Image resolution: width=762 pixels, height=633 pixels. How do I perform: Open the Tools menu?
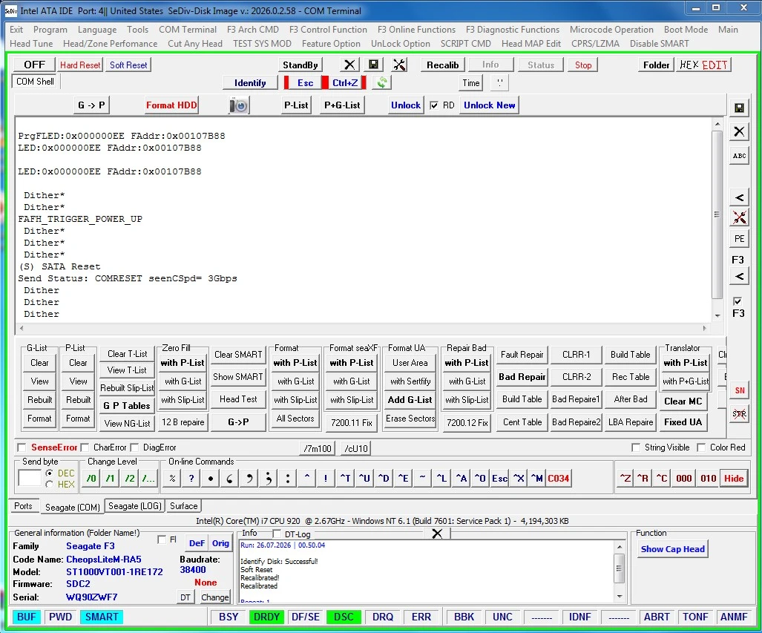pos(137,30)
